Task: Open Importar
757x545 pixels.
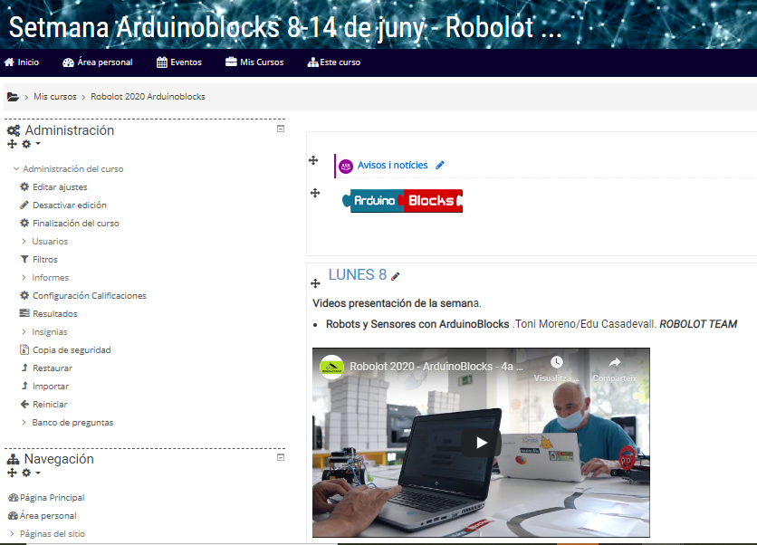Action: coord(51,387)
